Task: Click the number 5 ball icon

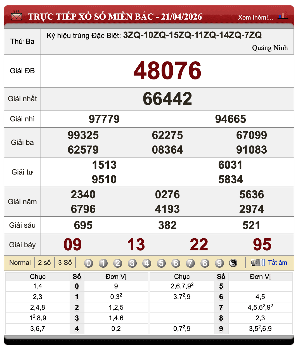Action: (161, 263)
